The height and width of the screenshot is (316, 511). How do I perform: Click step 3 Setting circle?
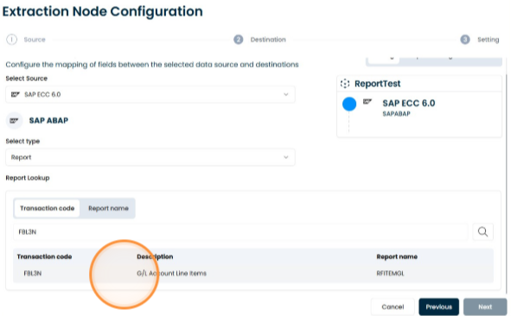pyautogui.click(x=465, y=40)
